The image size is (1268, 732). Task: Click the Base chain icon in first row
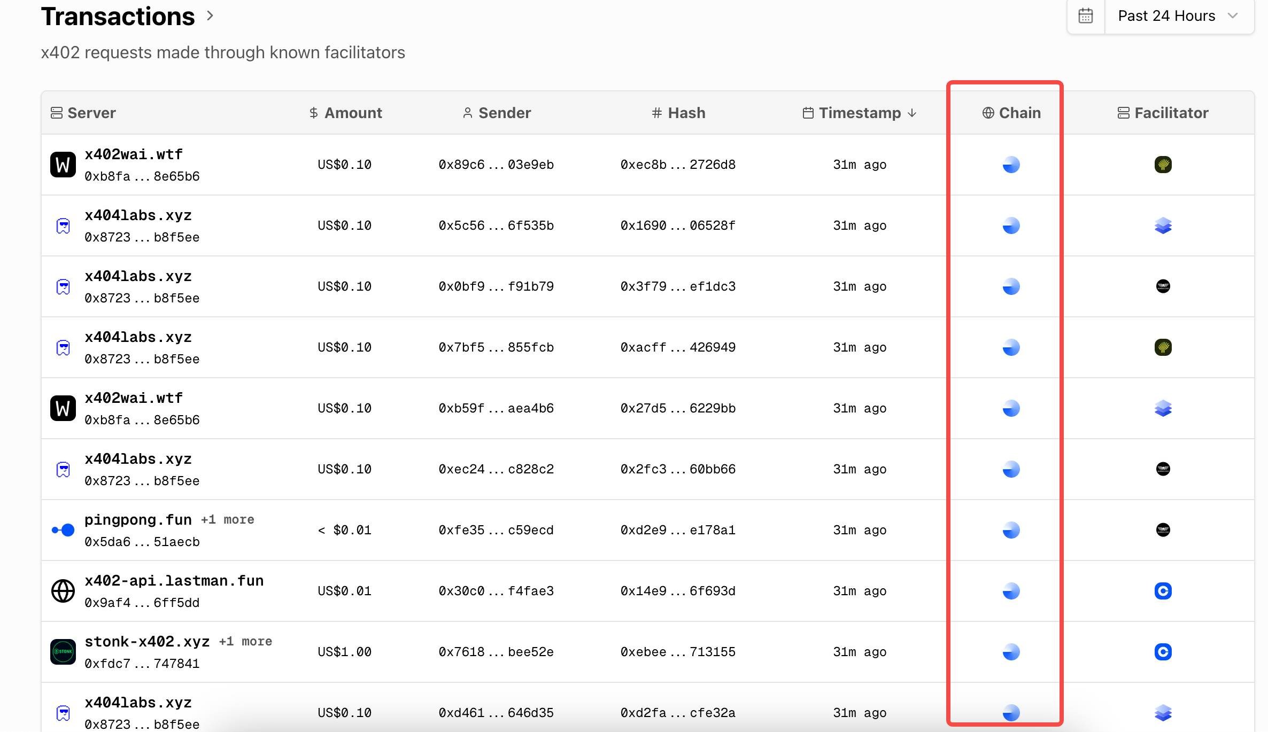(x=1011, y=165)
